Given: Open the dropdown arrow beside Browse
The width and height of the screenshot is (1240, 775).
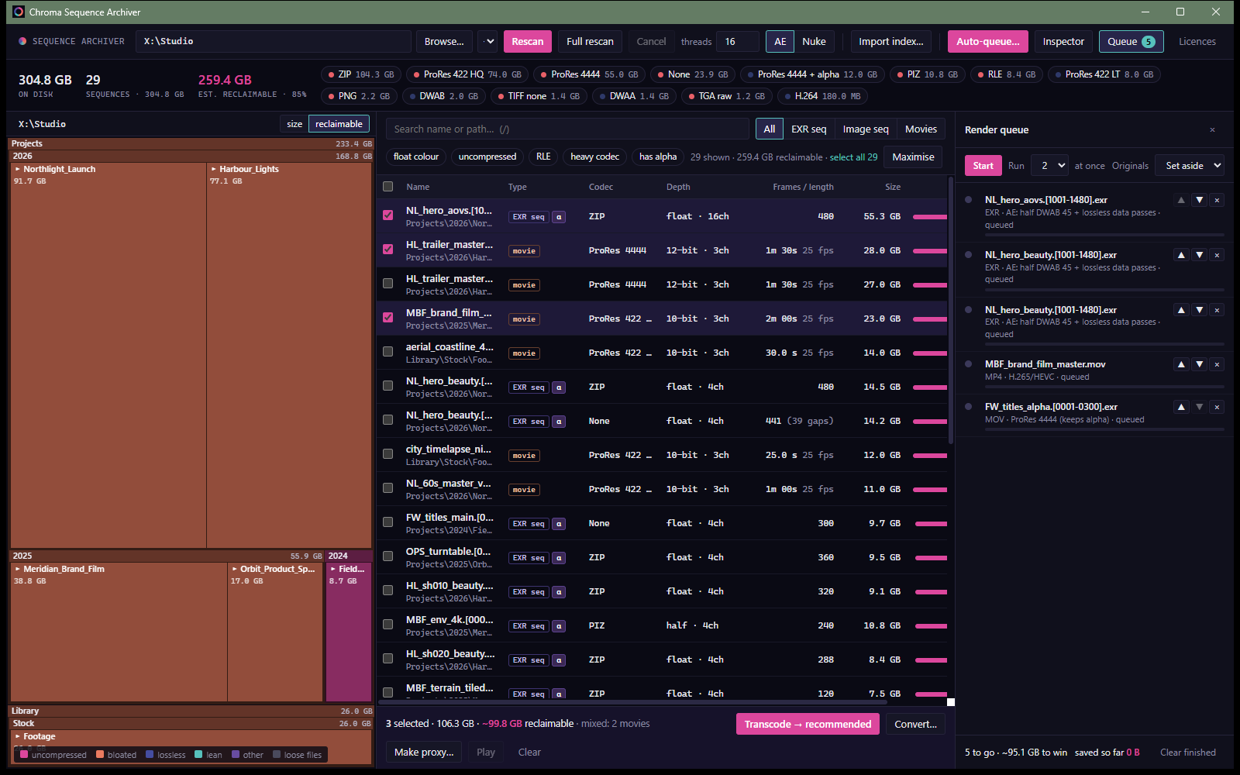Looking at the screenshot, I should click(489, 42).
